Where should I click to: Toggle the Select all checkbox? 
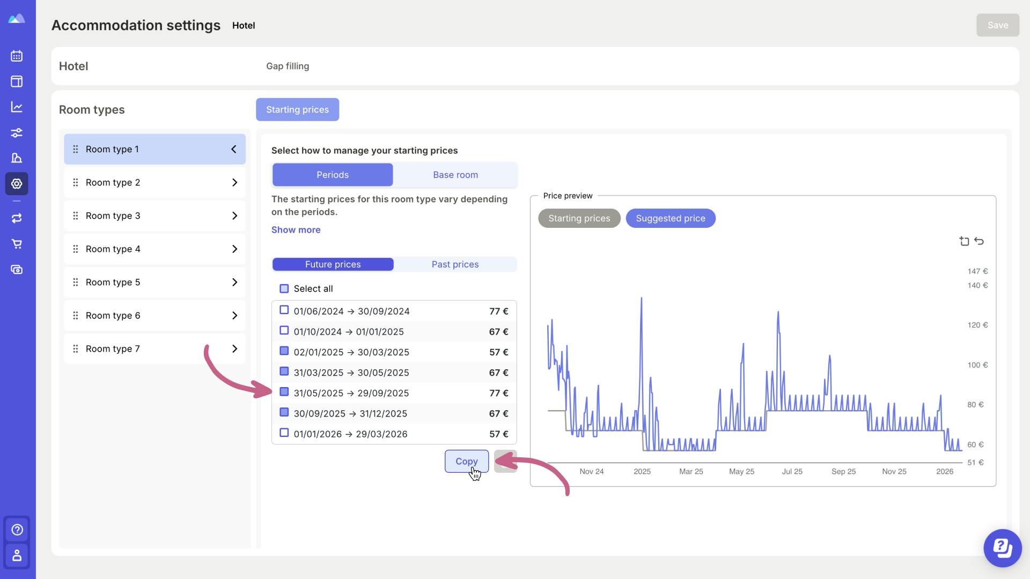[284, 288]
